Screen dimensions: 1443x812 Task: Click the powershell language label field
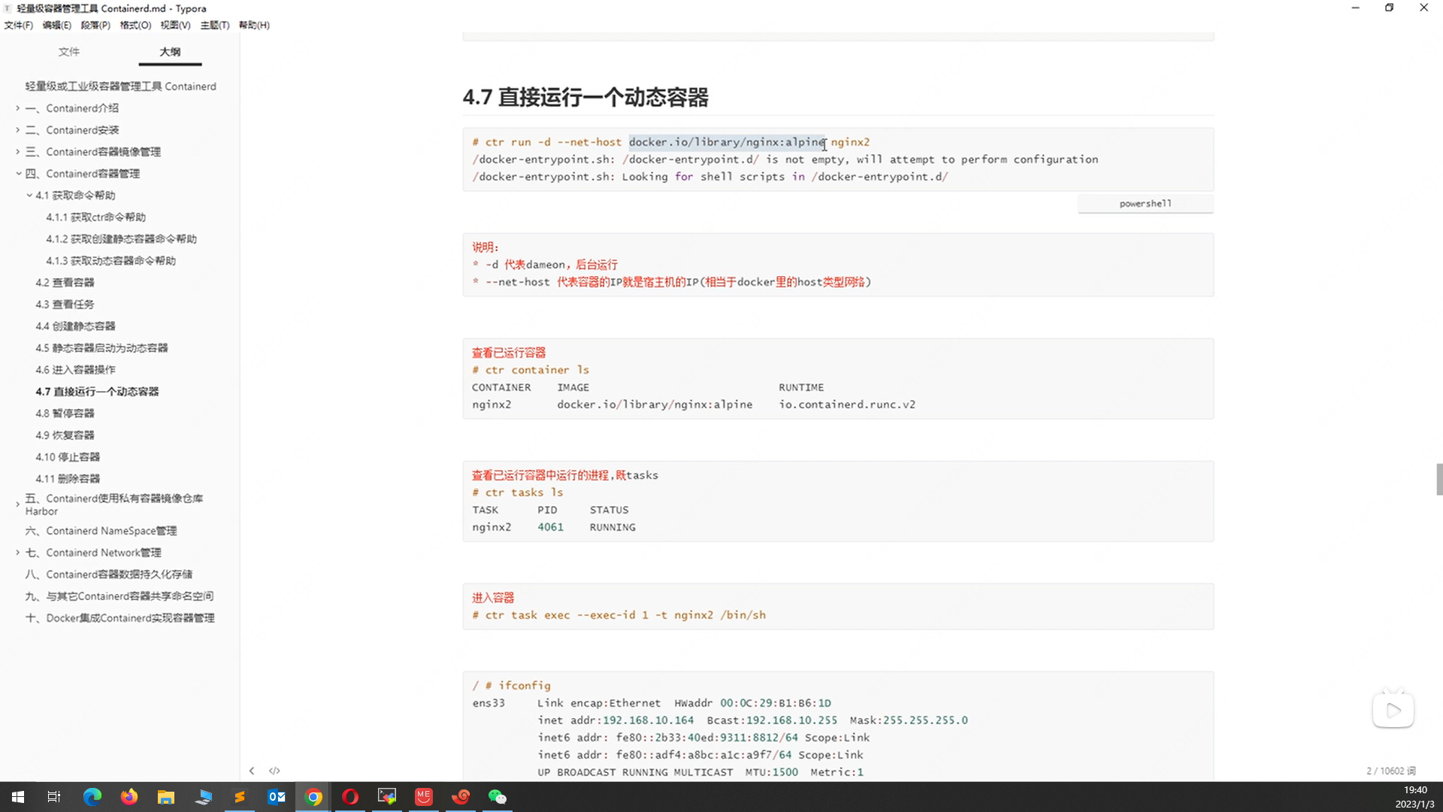coord(1145,204)
